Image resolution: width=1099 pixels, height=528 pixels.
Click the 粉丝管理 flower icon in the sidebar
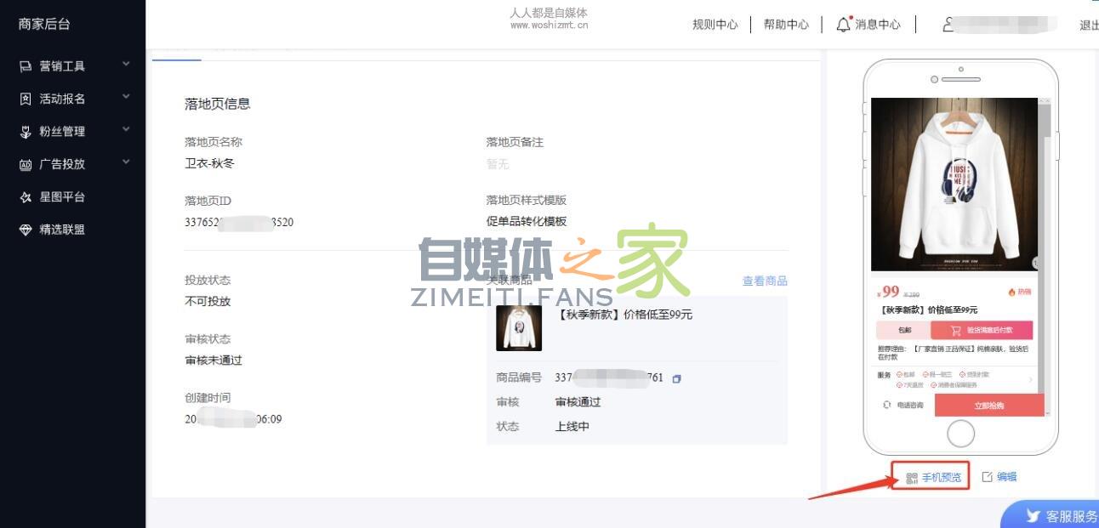point(26,132)
